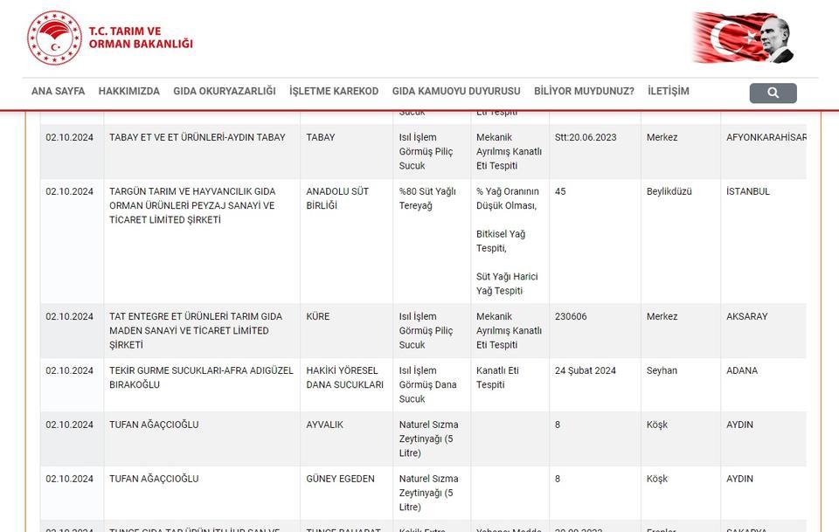839x532 pixels.
Task: Click the 24 Şubat 2024 cell
Action: (586, 370)
